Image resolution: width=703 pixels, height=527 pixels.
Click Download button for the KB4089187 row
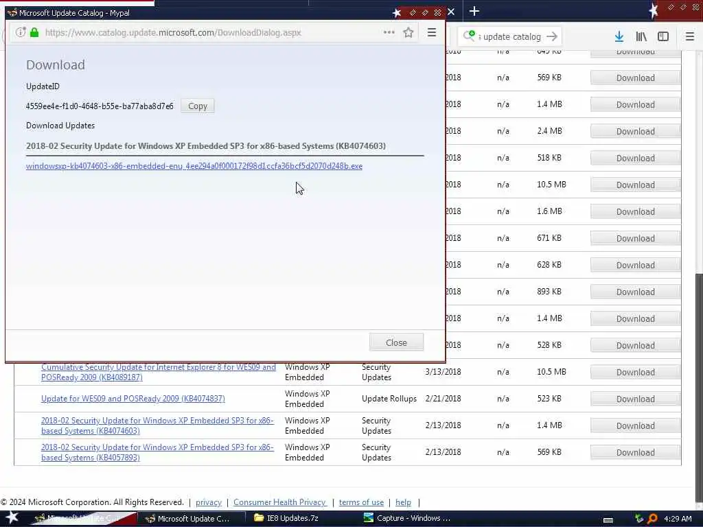635,373
